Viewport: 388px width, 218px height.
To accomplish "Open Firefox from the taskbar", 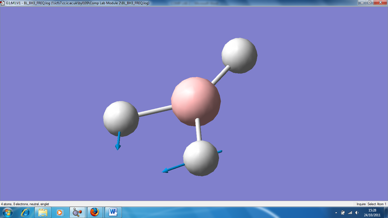I will pyautogui.click(x=95, y=212).
